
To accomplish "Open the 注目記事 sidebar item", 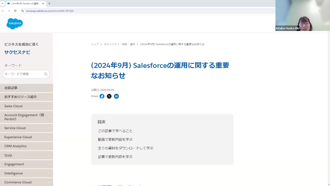I will tap(26, 88).
